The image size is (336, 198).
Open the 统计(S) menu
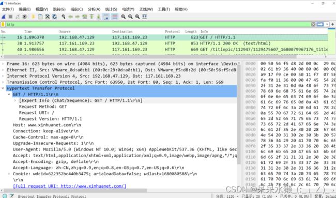(111, 9)
